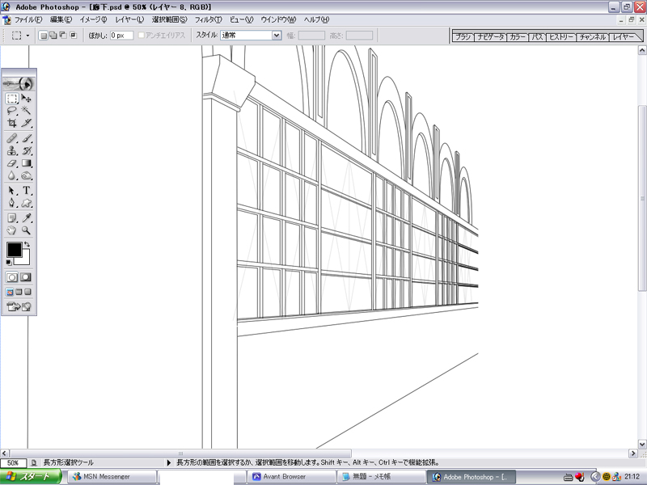Open the ビュー menu

[x=241, y=19]
